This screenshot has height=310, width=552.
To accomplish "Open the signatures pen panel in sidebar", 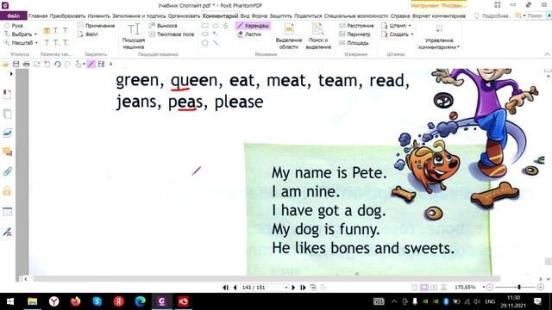I will coord(7,232).
